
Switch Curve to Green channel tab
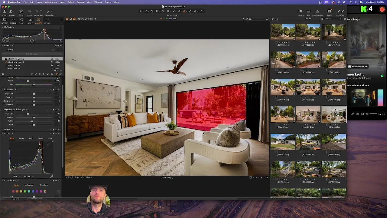pos(40,138)
